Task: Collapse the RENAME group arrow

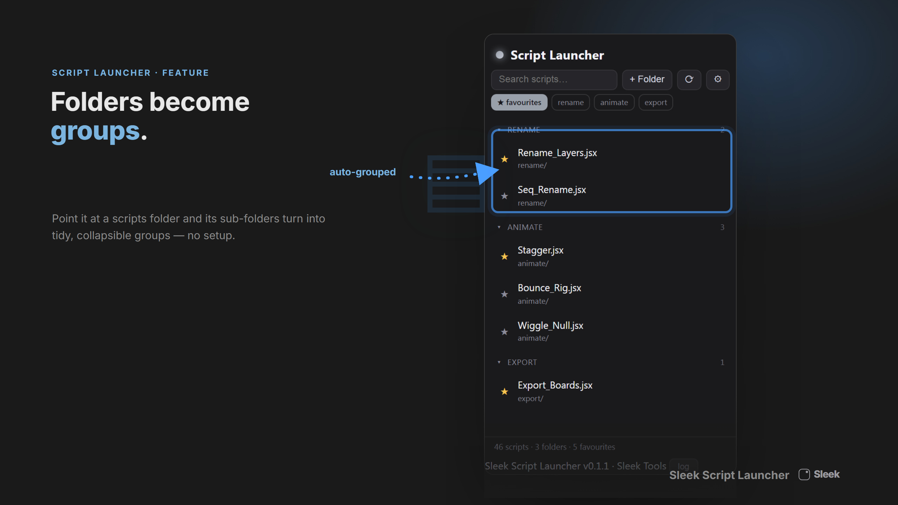Action: (x=499, y=130)
